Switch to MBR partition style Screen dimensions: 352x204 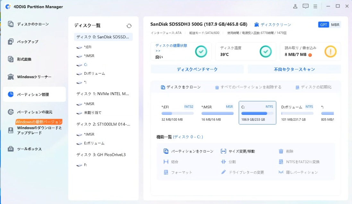[x=335, y=25]
